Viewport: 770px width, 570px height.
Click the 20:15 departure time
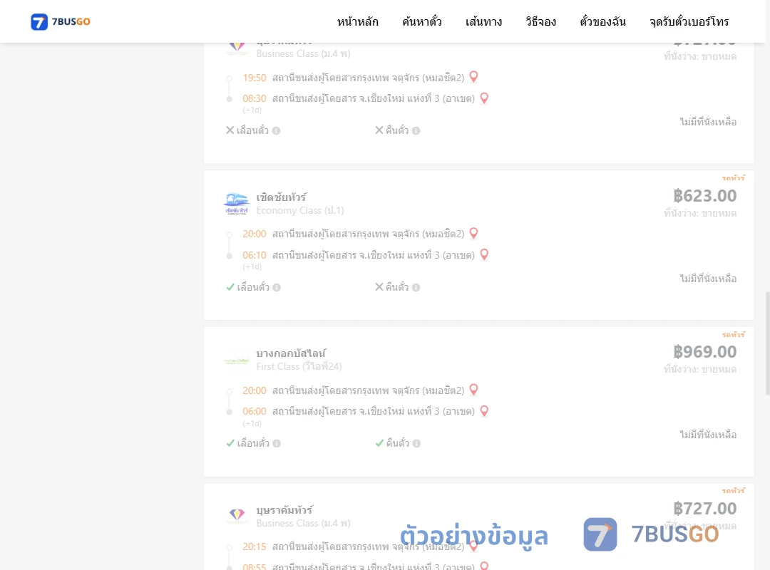pyautogui.click(x=255, y=547)
